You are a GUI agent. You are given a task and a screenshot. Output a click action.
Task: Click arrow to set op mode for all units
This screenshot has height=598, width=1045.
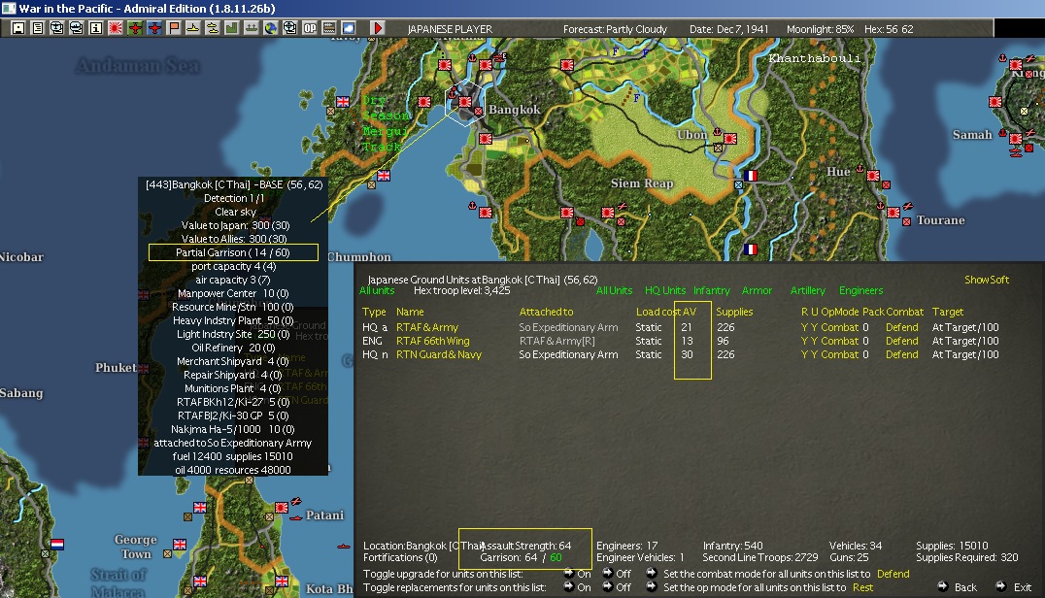[x=651, y=586]
